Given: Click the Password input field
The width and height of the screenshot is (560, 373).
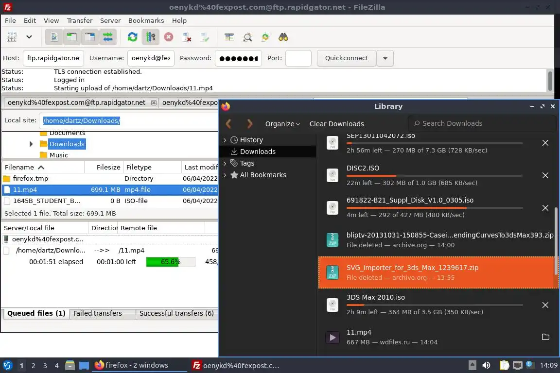Looking at the screenshot, I should [x=238, y=58].
